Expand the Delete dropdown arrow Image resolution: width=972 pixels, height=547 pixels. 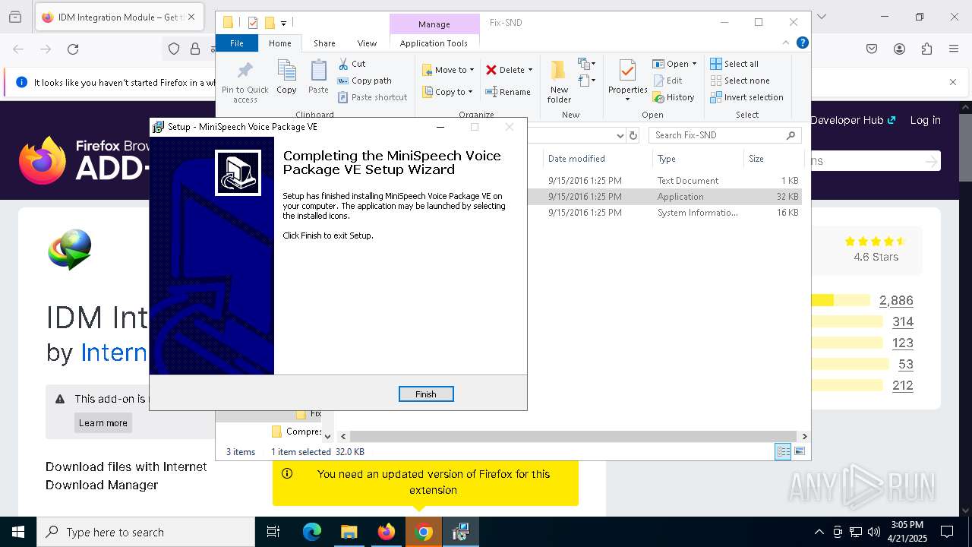click(530, 70)
